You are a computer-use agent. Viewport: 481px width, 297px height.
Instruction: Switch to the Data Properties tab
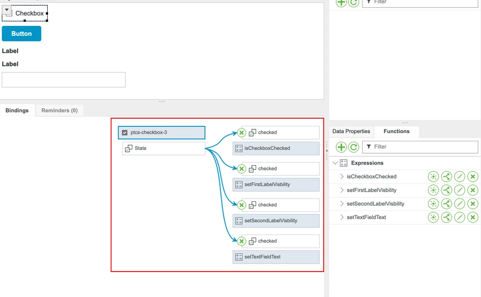click(x=351, y=131)
